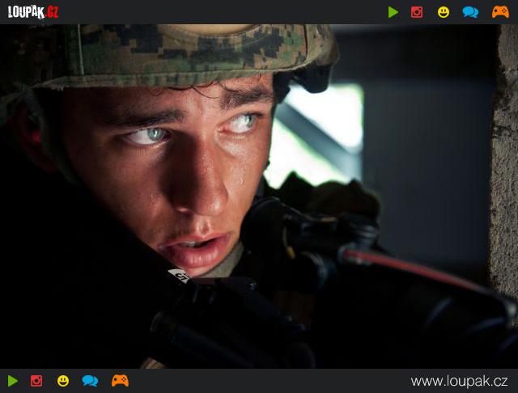Open the orange gamepad icon in bottom footer
Viewport: 518px width, 393px height.
pos(120,381)
